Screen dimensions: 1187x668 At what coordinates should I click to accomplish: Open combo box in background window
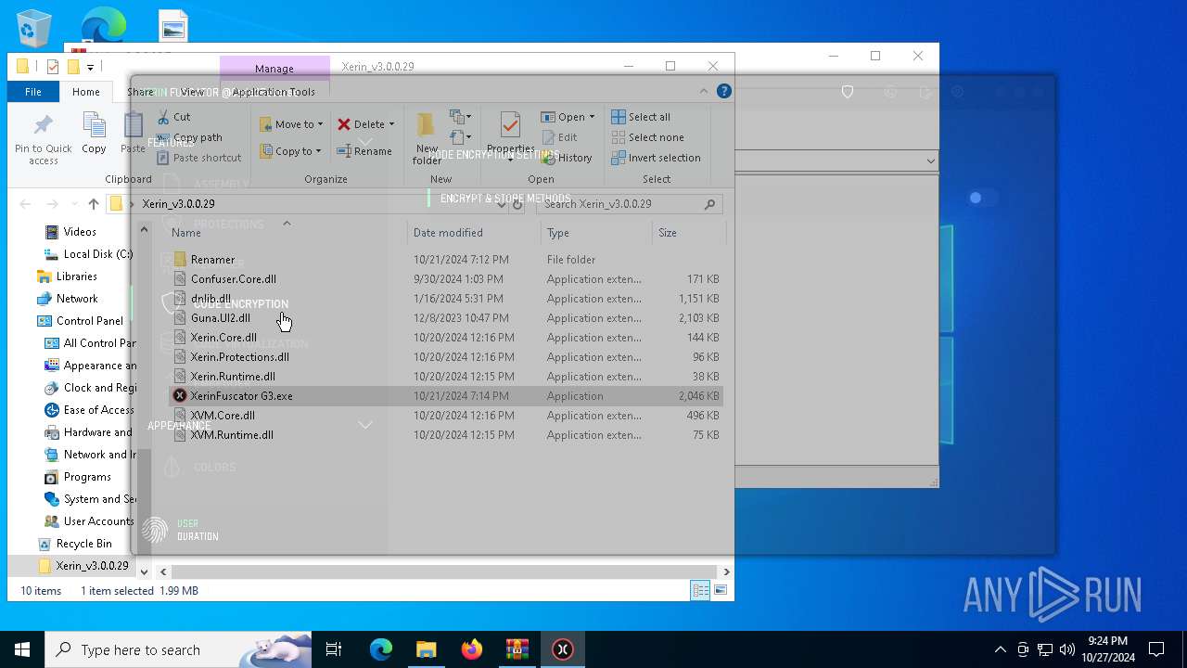point(930,161)
